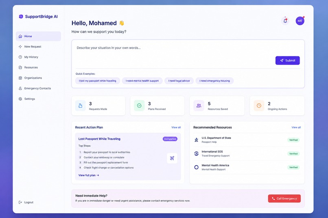Open the View full plan link
This screenshot has height=218, width=328.
click(89, 175)
